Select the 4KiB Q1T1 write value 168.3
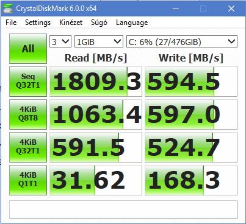This screenshot has width=246, height=224. coord(191,180)
